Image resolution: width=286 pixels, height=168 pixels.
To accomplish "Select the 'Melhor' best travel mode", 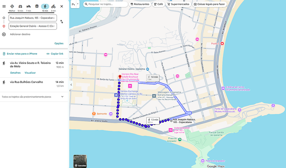I will (x=12, y=8).
